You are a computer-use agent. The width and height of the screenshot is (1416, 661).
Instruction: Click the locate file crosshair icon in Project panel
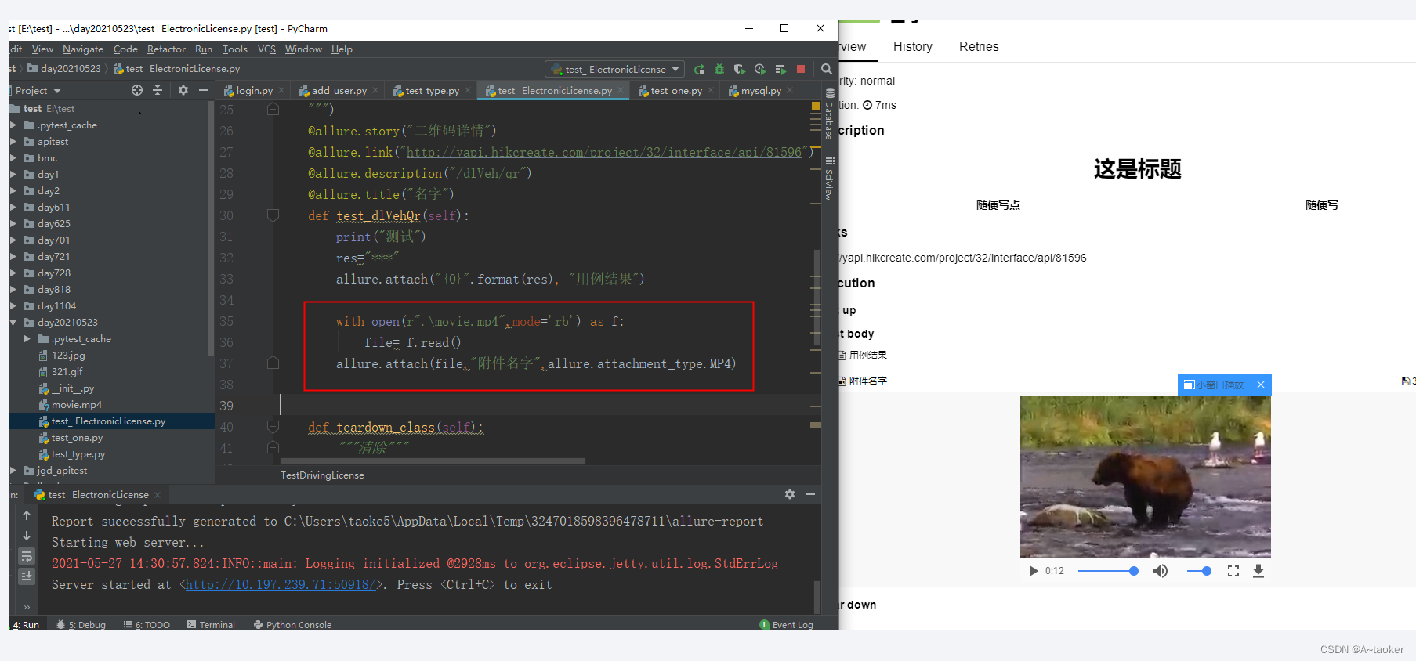(x=137, y=90)
